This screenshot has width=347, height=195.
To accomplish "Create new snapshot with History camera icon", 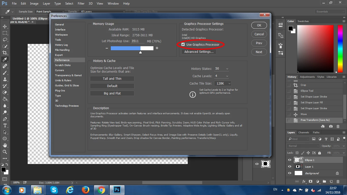I will [331, 126].
